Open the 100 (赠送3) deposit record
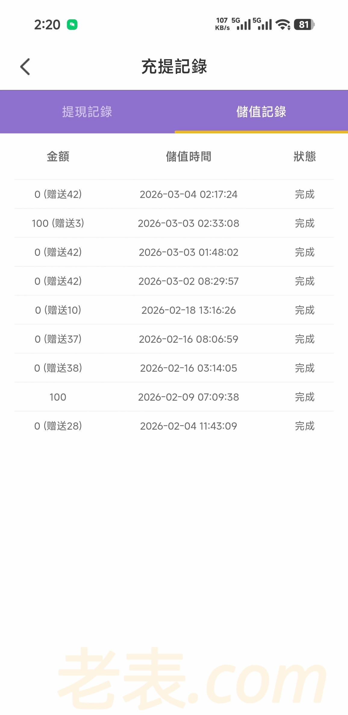 (x=58, y=223)
